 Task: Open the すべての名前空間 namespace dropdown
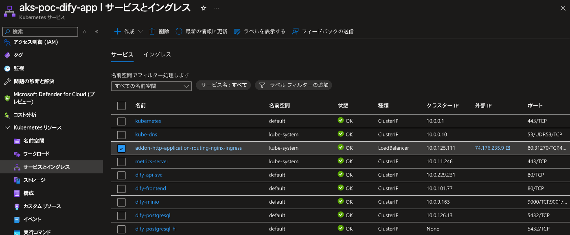pos(151,86)
